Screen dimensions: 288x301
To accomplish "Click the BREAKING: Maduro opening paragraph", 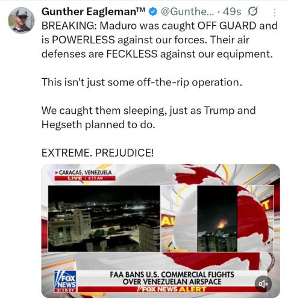I will (160, 40).
